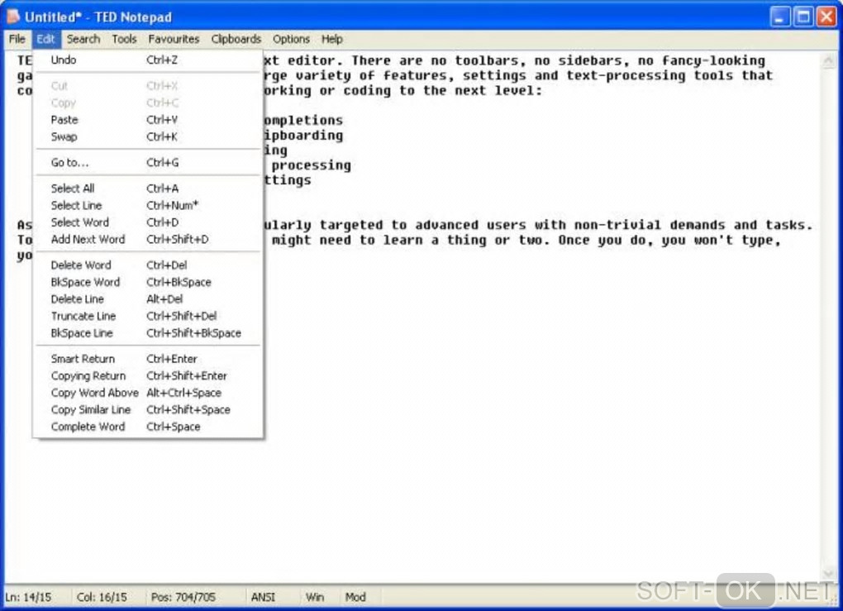Choose BkSpace Line menu entry

click(x=148, y=333)
